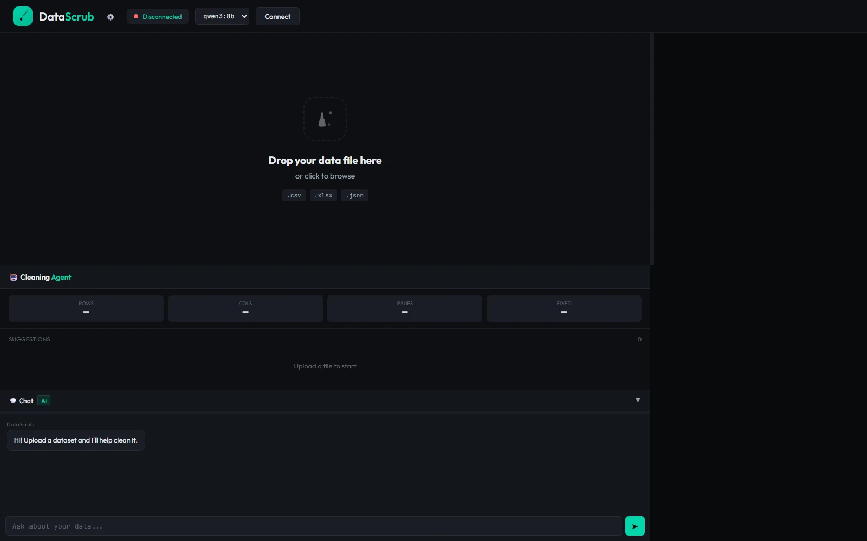867x541 pixels.
Task: Click the Cleaning Agent panel title
Action: [46, 277]
